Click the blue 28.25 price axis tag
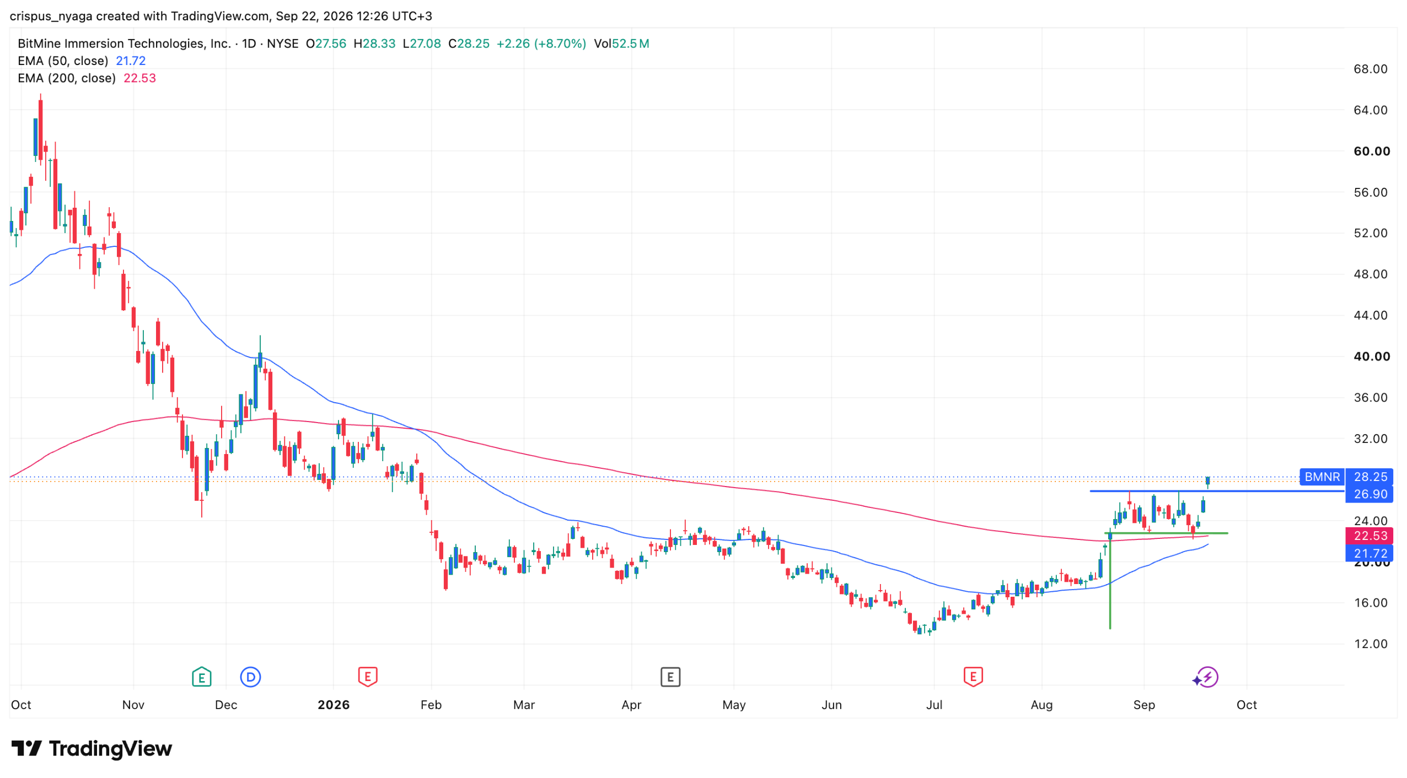 pyautogui.click(x=1370, y=477)
